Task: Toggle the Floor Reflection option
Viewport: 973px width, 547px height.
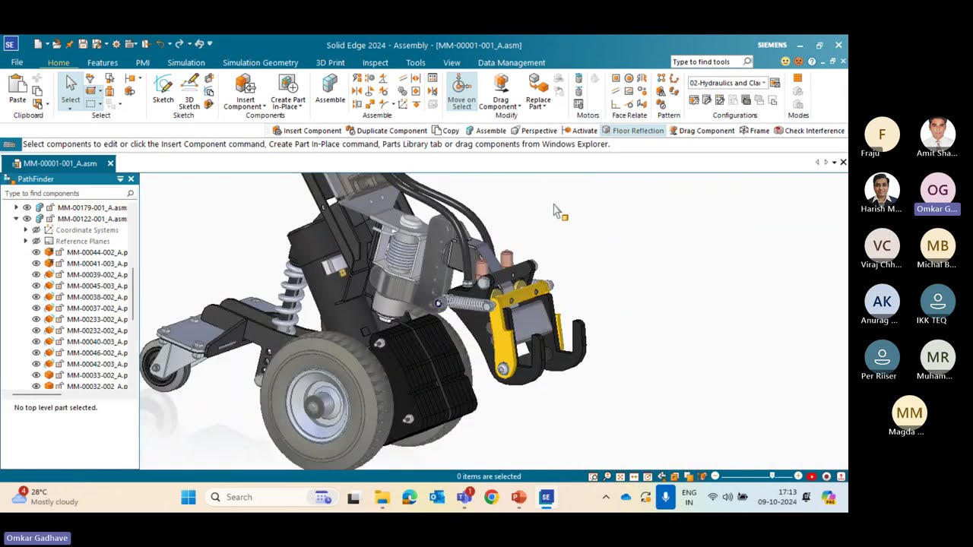Action: pyautogui.click(x=632, y=131)
